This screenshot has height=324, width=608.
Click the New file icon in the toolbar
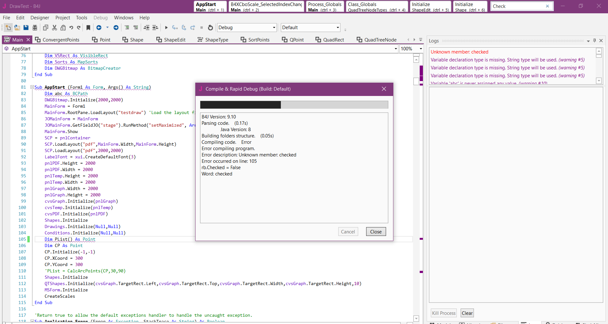click(x=8, y=28)
